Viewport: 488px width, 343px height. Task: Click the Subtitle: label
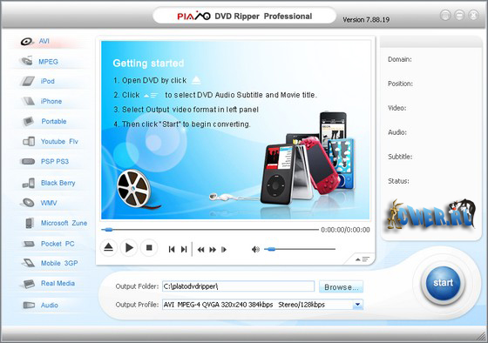coord(400,157)
